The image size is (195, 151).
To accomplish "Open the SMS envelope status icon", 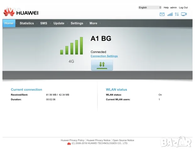I will point(162,14).
